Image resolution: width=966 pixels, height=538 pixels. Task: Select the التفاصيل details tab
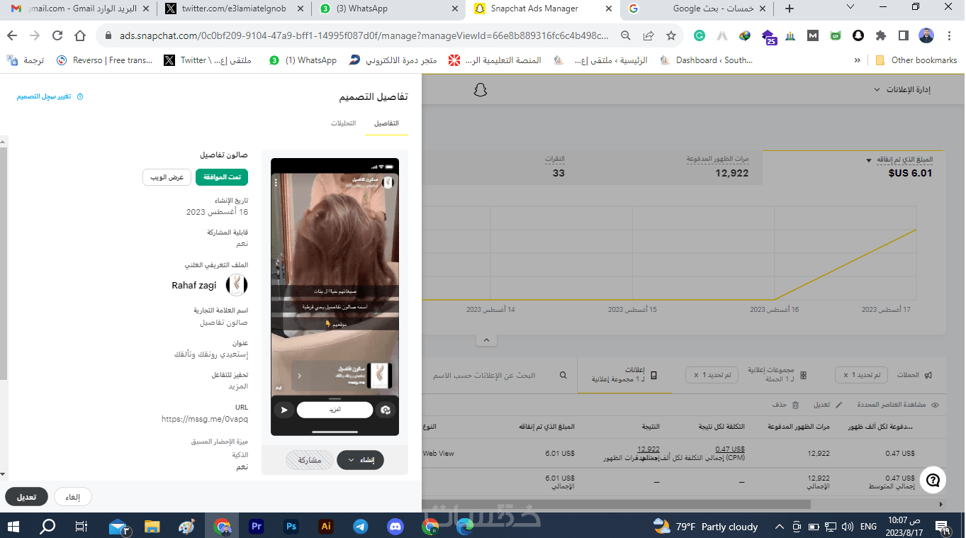coord(386,123)
